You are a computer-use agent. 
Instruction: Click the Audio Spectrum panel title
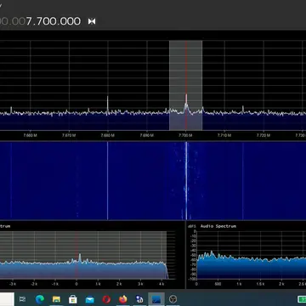tap(218, 226)
